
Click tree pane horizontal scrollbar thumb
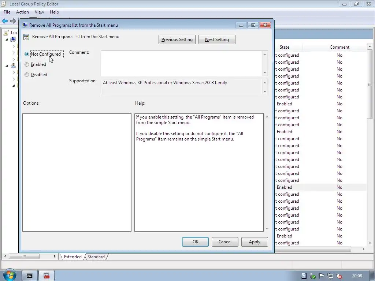click(24, 256)
